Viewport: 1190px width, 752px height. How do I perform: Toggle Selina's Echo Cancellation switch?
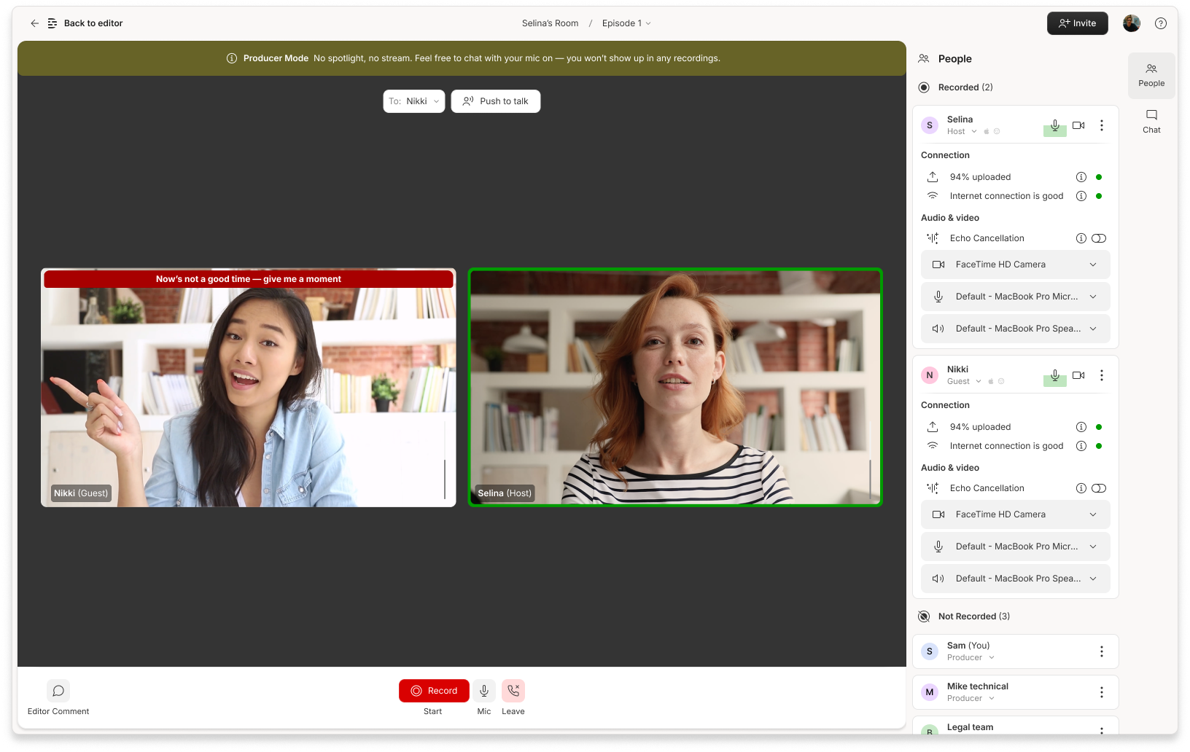pyautogui.click(x=1099, y=238)
